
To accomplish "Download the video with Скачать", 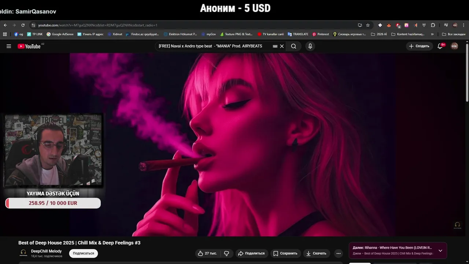I will point(316,253).
